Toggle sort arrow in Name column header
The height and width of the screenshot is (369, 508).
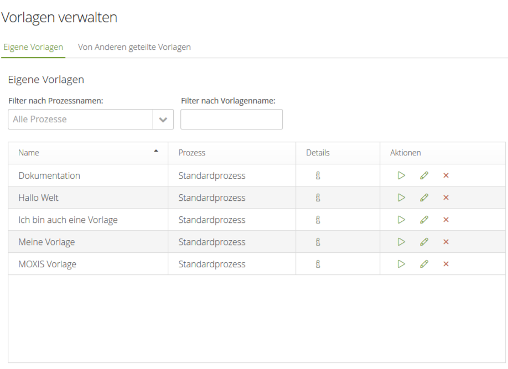tap(156, 151)
